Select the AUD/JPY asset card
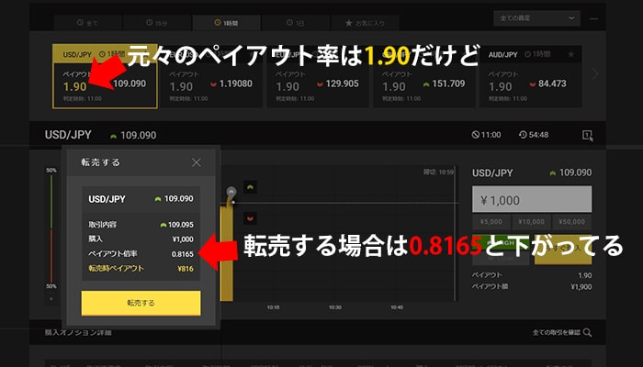 (531, 76)
